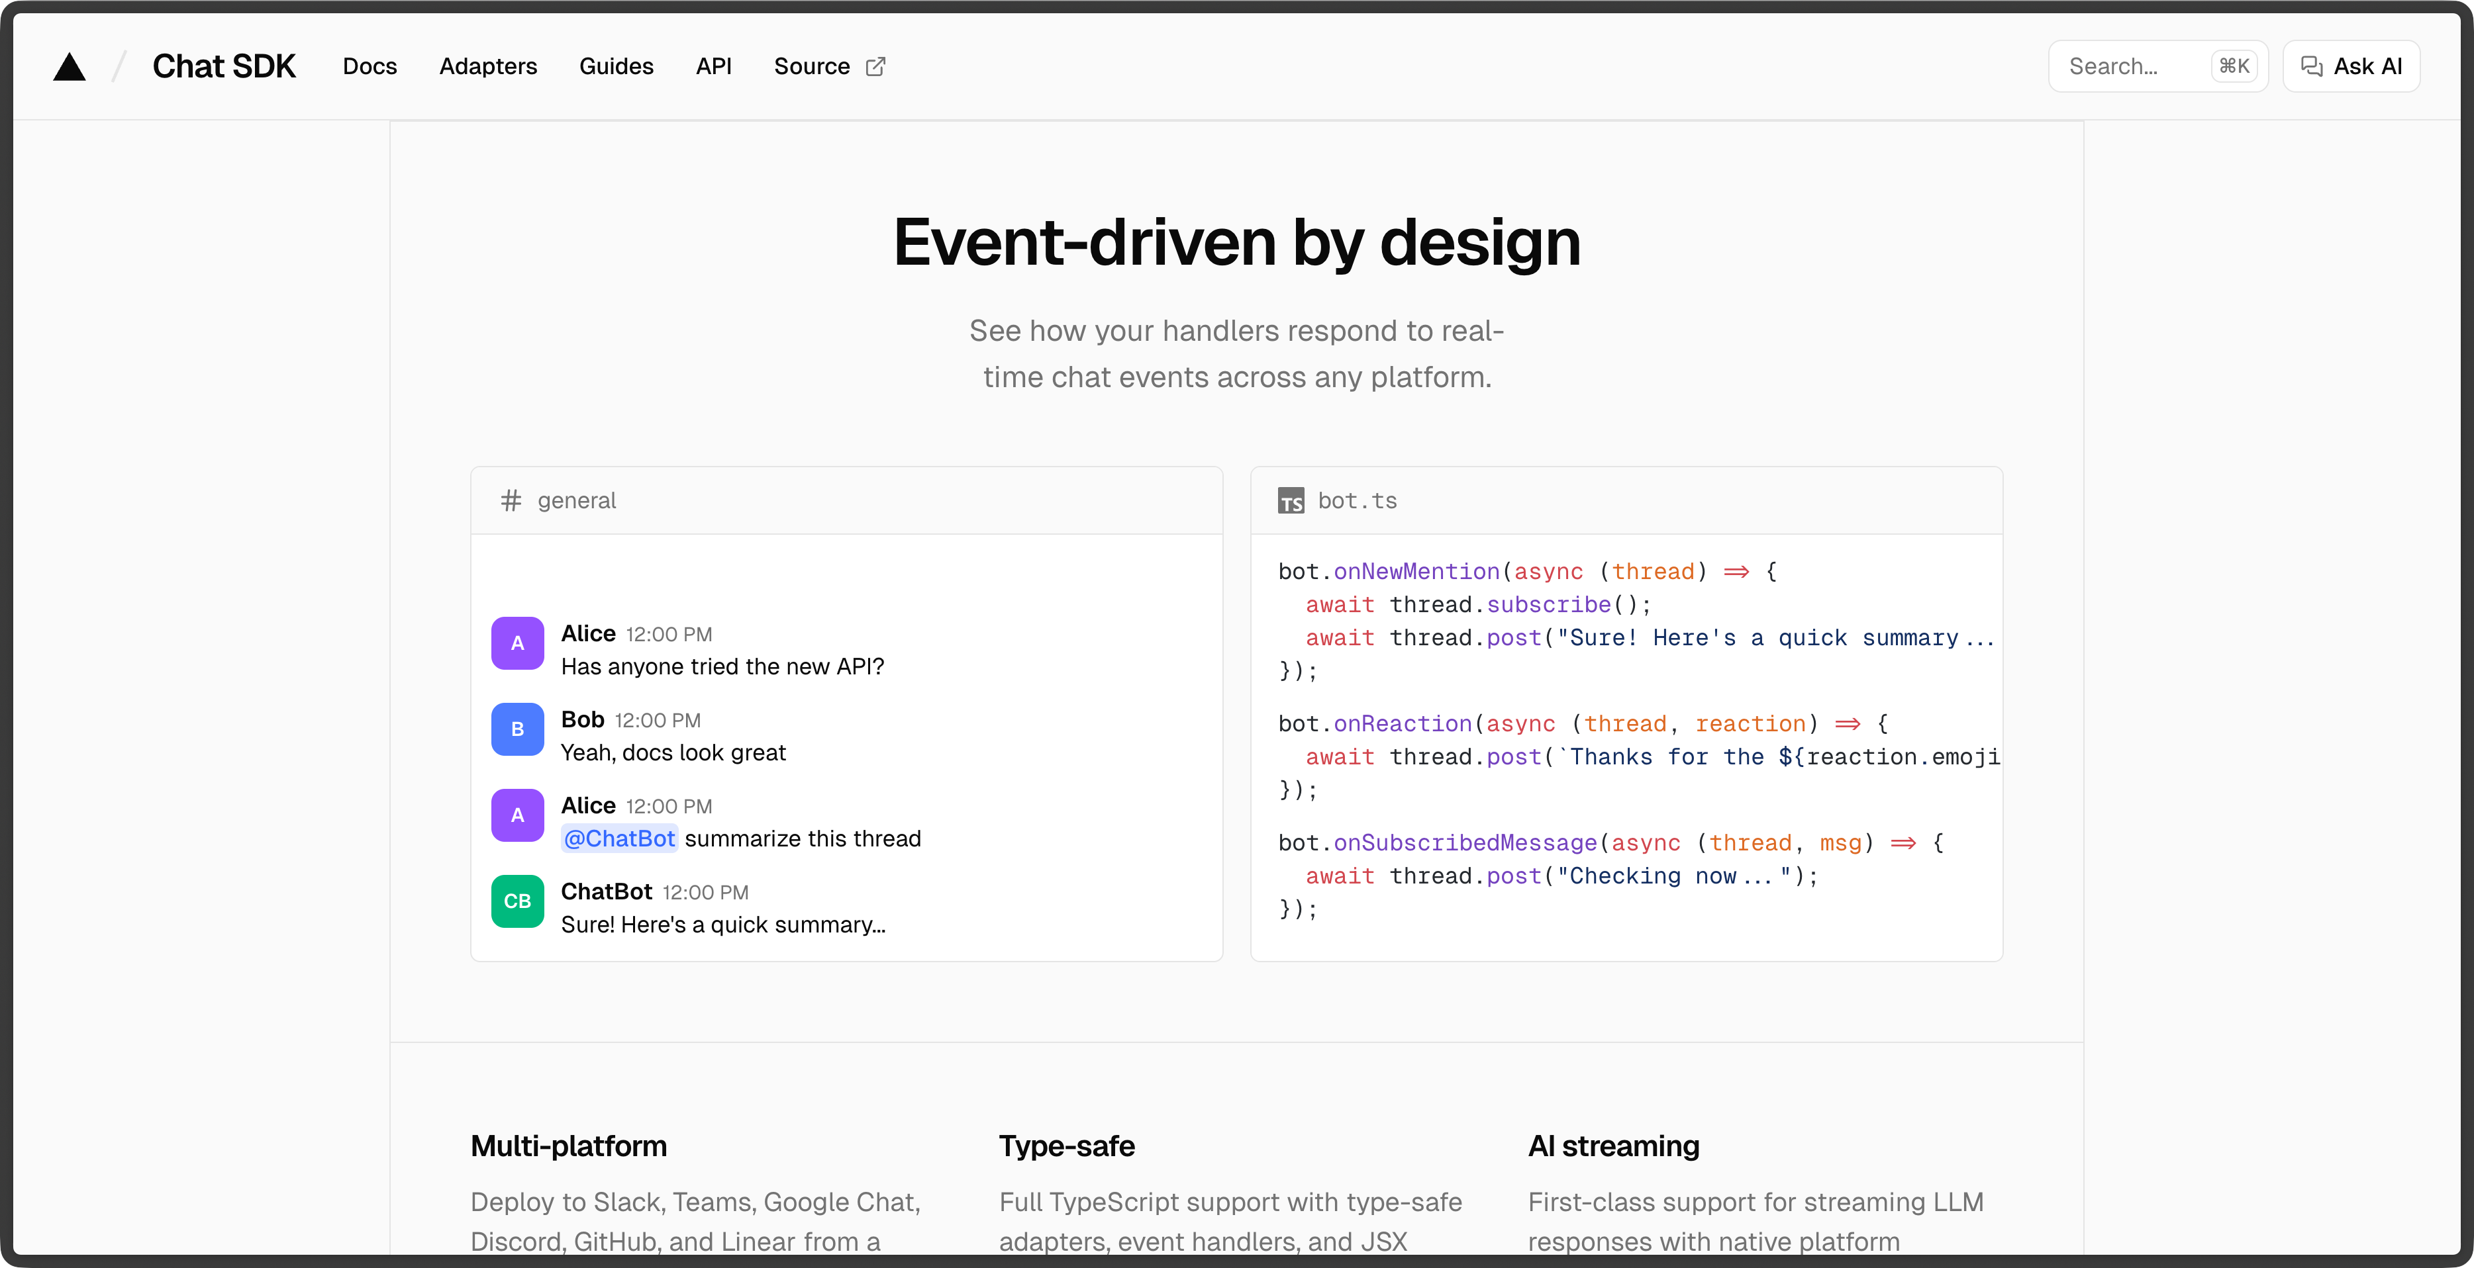Click Alice's purple avatar
The height and width of the screenshot is (1268, 2474).
click(517, 644)
